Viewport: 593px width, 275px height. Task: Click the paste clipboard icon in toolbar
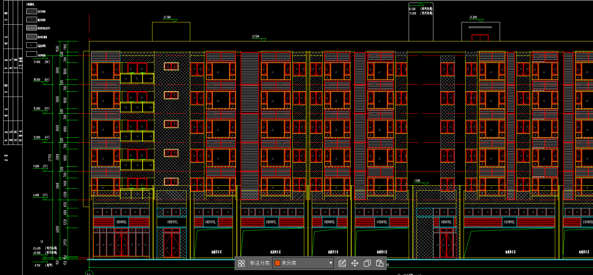379,263
